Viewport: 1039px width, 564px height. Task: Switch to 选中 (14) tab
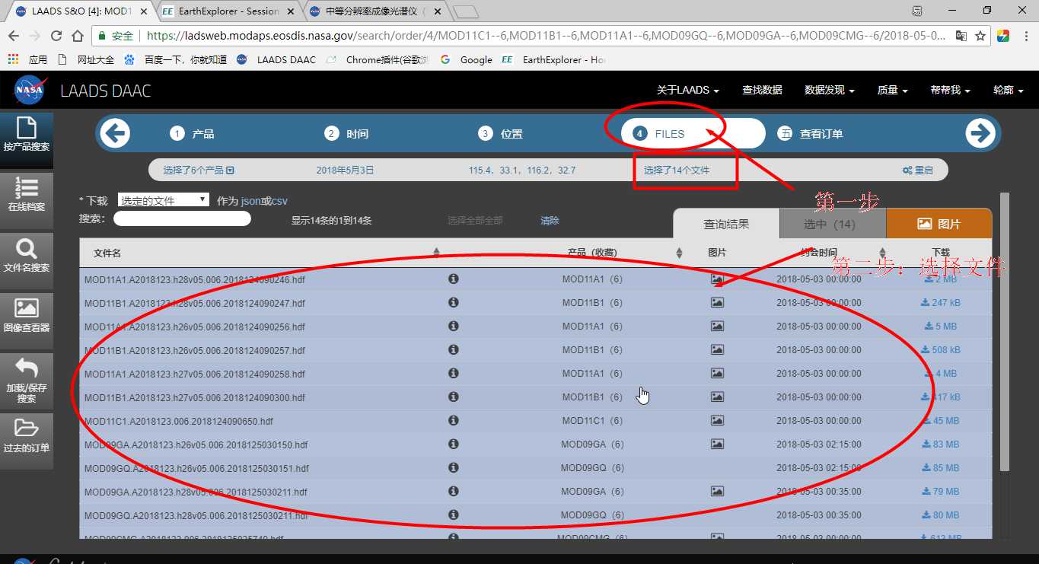[833, 224]
